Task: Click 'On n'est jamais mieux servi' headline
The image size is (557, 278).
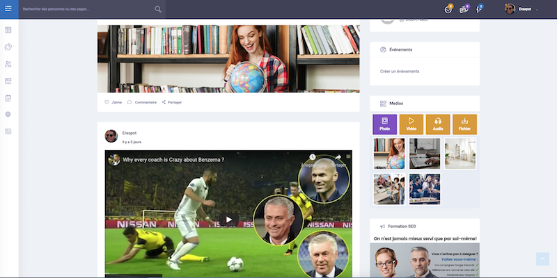Action: click(425, 238)
